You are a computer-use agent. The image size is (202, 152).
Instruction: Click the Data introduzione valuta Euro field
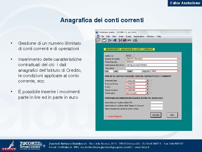pyautogui.click(x=157, y=109)
